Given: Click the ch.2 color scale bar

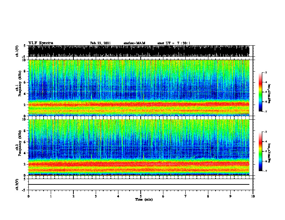Looking at the screenshot, I should [x=261, y=151].
